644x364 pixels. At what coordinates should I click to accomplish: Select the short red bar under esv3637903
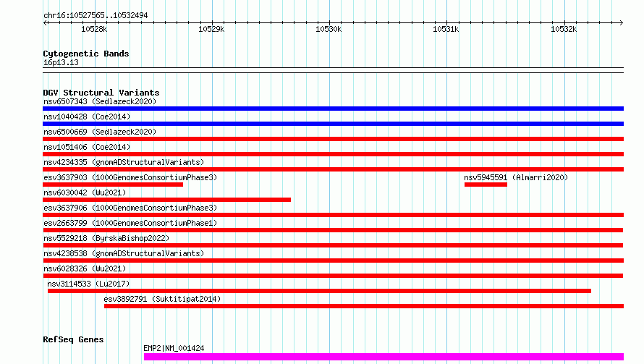113,185
